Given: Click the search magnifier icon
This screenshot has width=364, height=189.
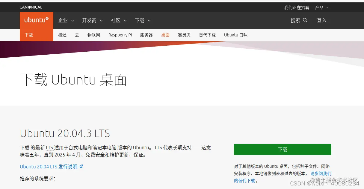Looking at the screenshot, I should tap(305, 20).
